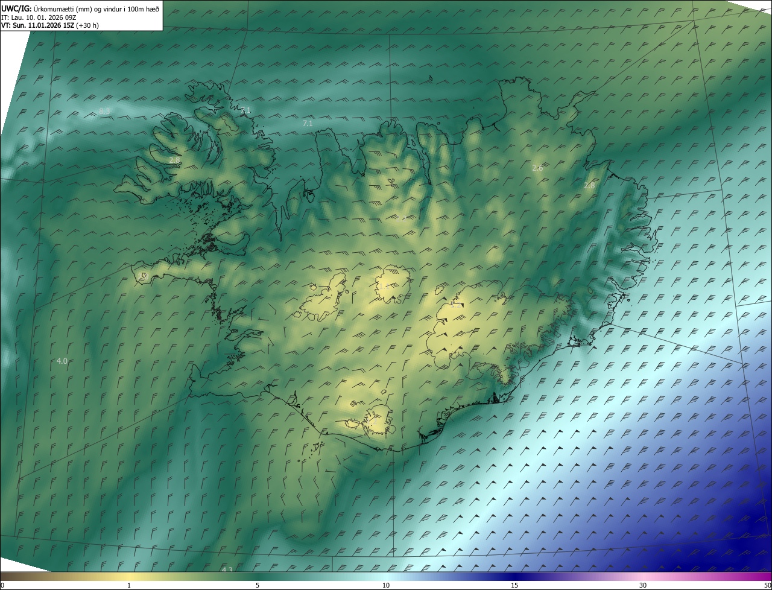Click the 4.0 value over the western sea

pyautogui.click(x=62, y=361)
